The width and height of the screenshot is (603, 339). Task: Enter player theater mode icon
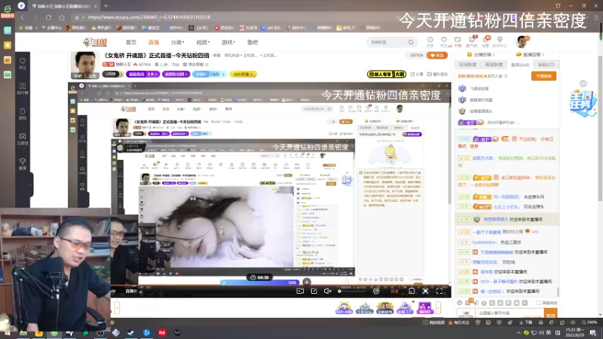click(x=412, y=292)
